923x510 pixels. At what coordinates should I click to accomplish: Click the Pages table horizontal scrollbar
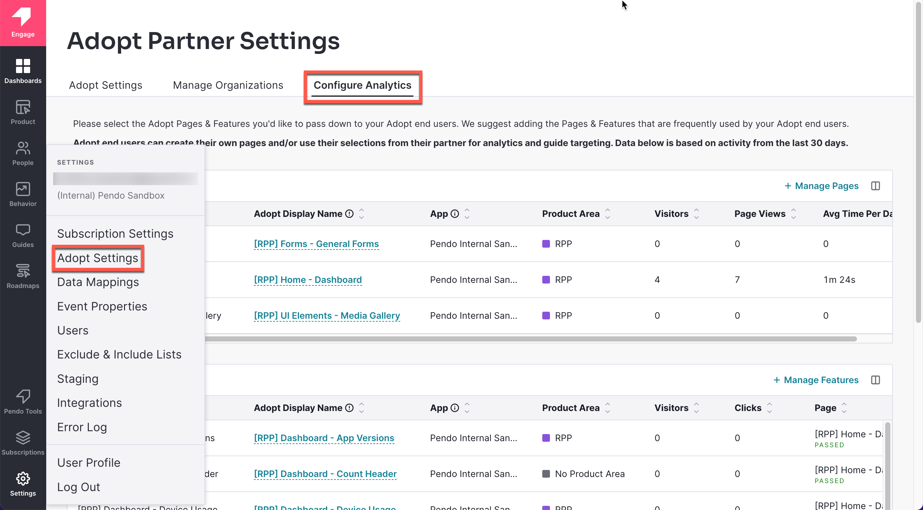pyautogui.click(x=530, y=339)
